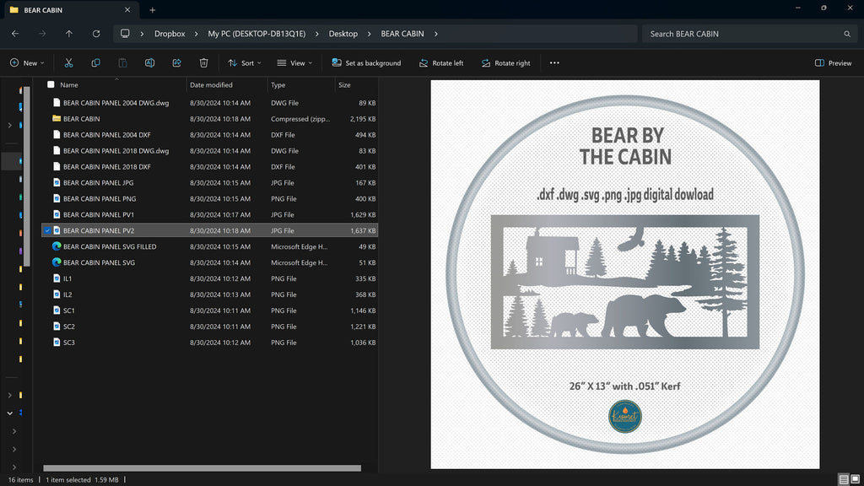864x486 pixels.
Task: Add a new tab with plus icon
Action: coord(153,10)
